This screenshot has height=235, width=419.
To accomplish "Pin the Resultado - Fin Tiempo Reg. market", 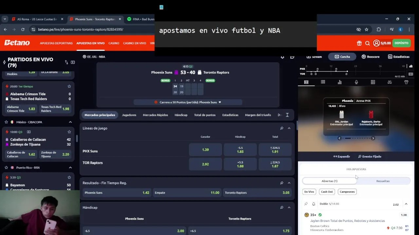I will pos(282,183).
